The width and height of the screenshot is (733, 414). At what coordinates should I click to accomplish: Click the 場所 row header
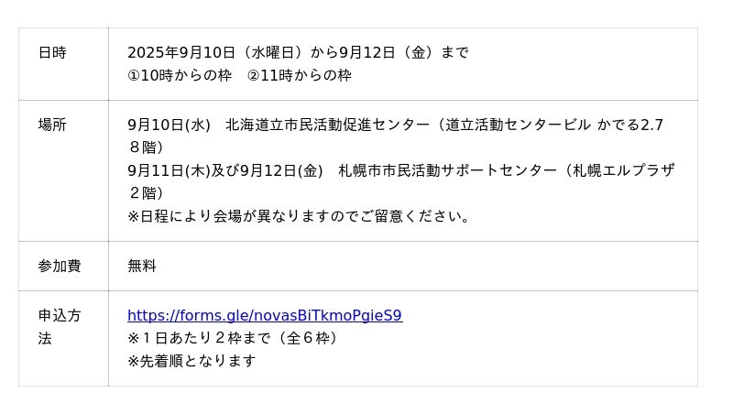point(52,125)
